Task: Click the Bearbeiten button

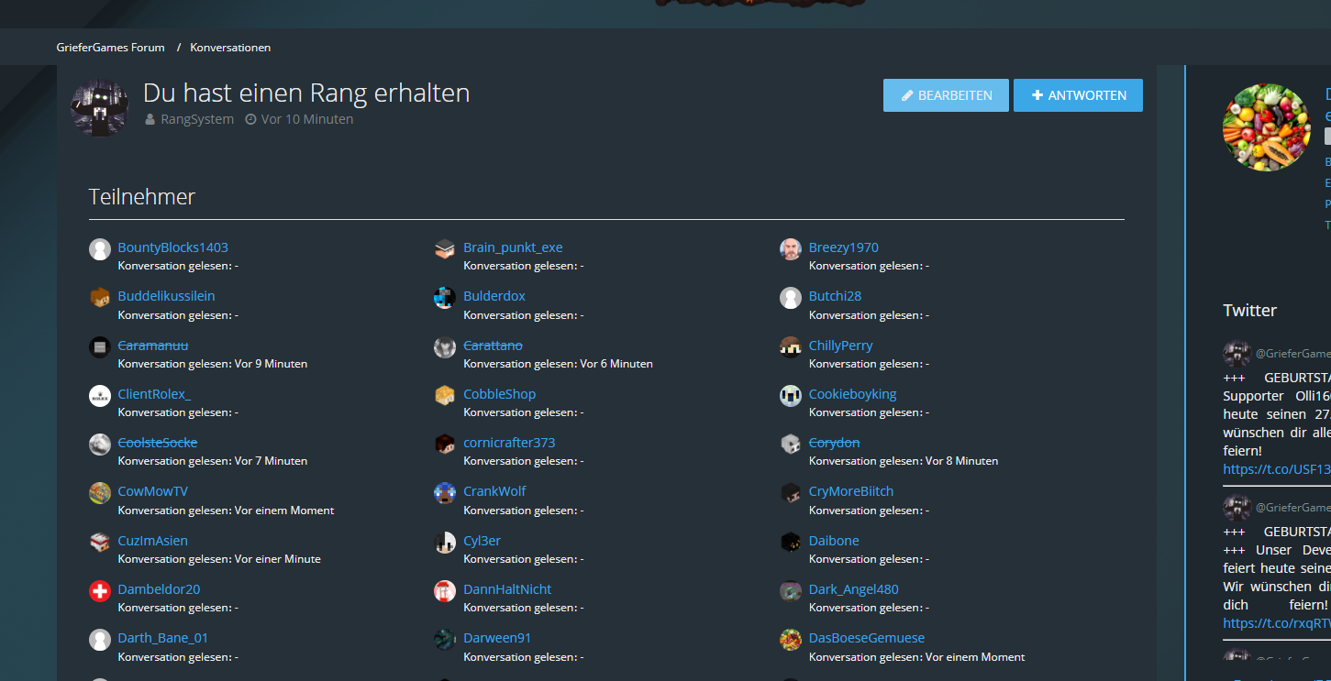Action: pos(946,95)
